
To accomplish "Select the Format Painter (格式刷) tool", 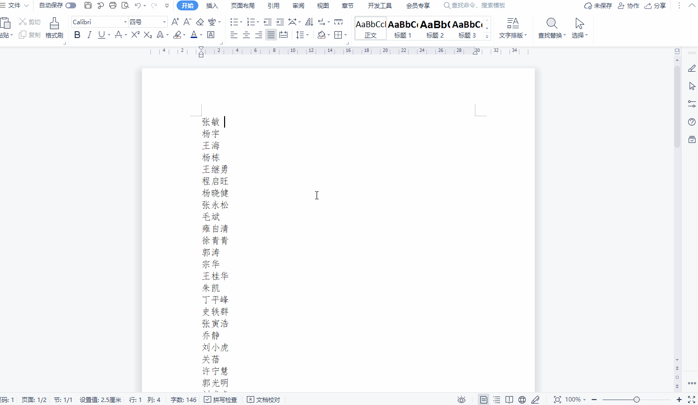I will [54, 28].
